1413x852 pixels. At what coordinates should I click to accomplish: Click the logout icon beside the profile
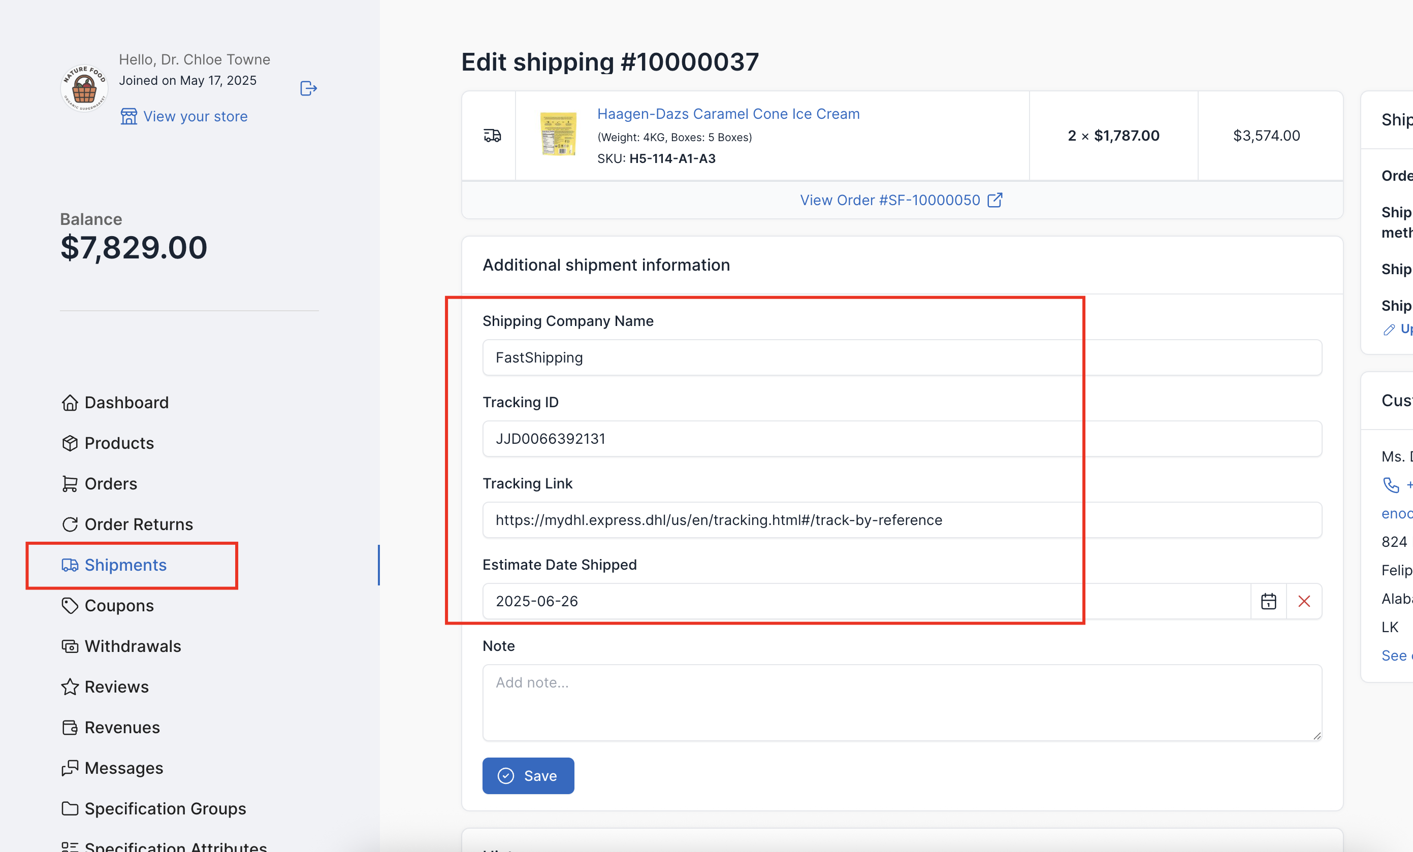click(308, 88)
